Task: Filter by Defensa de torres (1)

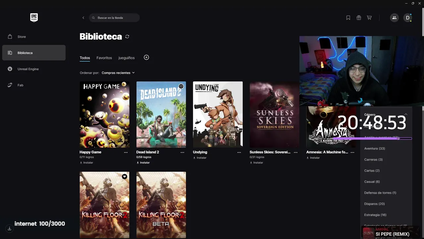Action: pyautogui.click(x=380, y=193)
